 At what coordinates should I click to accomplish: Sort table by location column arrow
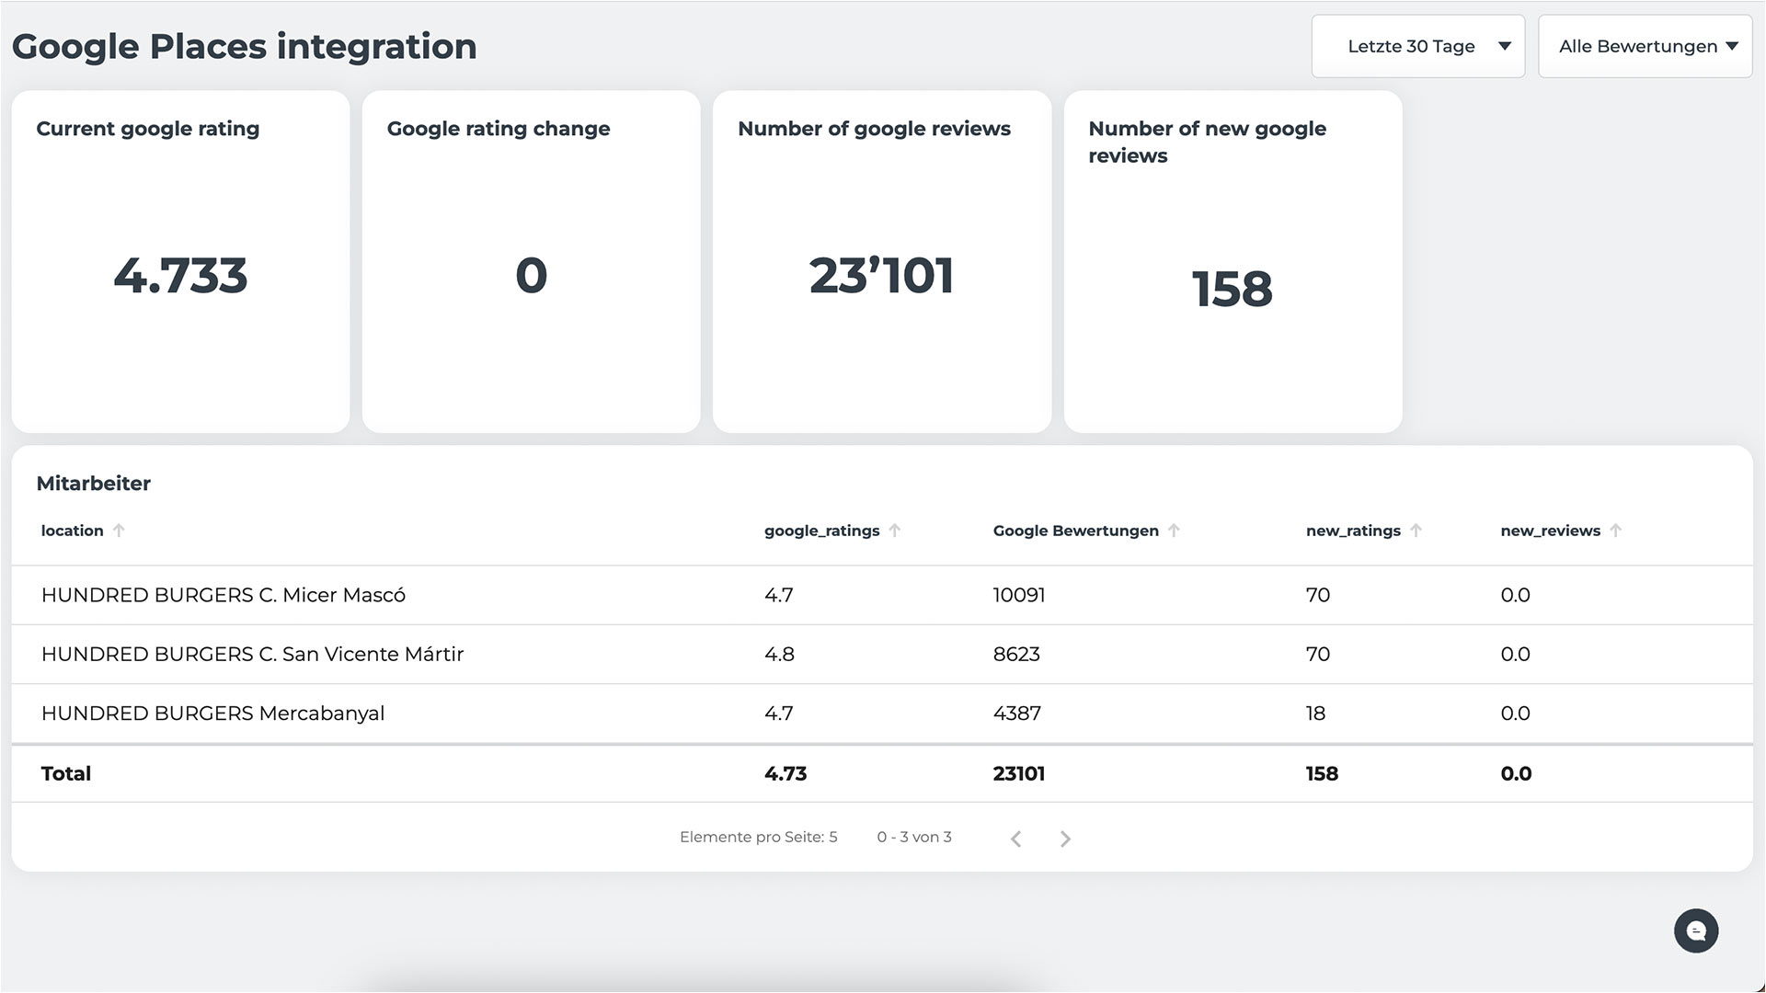119,531
